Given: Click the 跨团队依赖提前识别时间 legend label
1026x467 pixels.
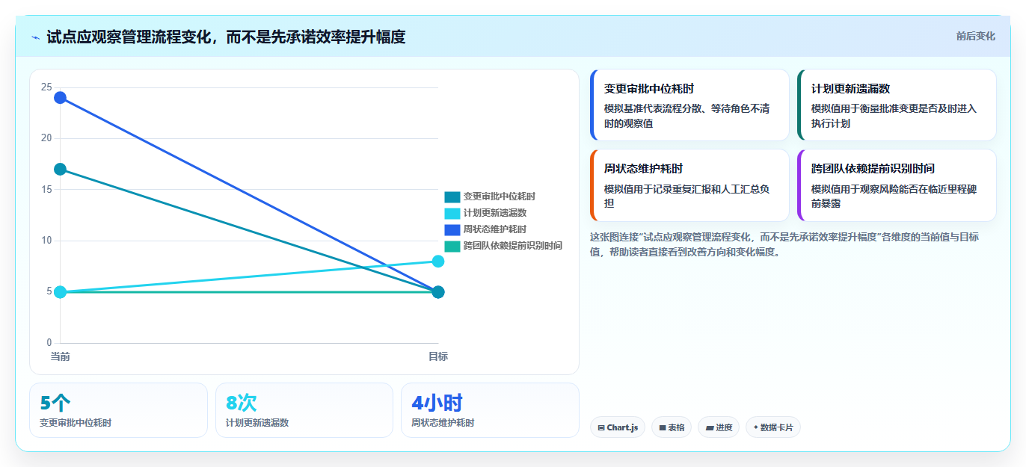Looking at the screenshot, I should pyautogui.click(x=512, y=246).
